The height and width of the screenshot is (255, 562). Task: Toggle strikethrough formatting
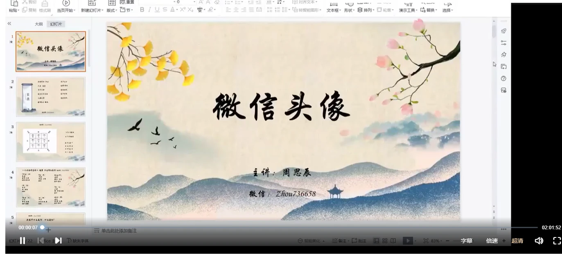165,10
